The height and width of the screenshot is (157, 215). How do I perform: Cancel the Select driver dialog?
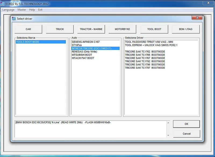[186, 134]
